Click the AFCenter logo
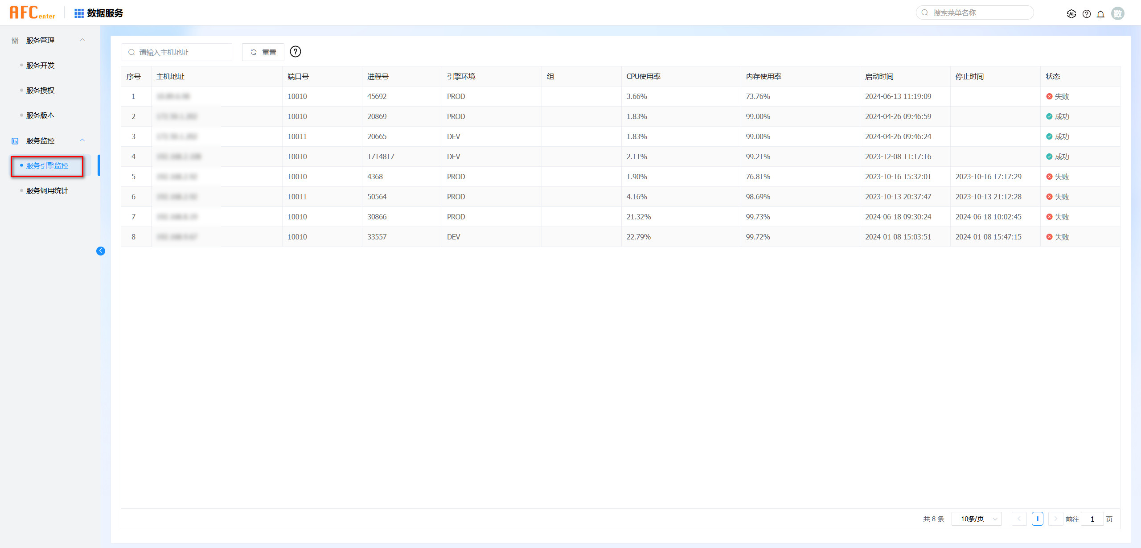Image resolution: width=1141 pixels, height=548 pixels. tap(33, 12)
